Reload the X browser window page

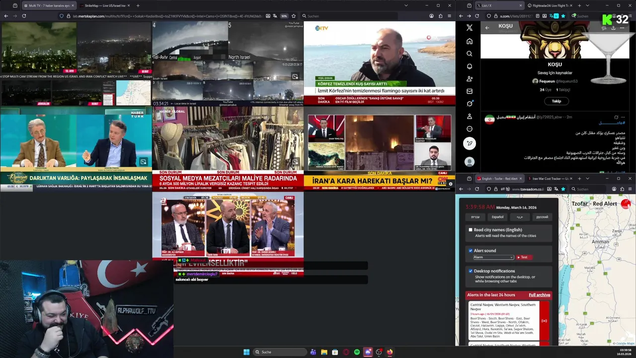pos(477,16)
